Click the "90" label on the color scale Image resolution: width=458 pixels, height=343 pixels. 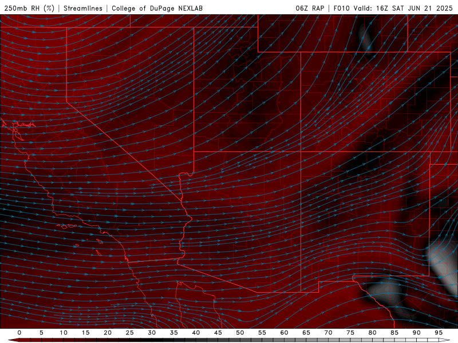(416, 333)
